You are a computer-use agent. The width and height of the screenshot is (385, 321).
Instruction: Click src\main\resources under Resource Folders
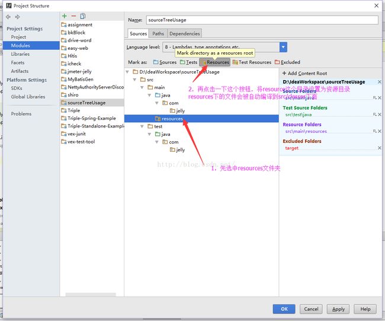306,131
